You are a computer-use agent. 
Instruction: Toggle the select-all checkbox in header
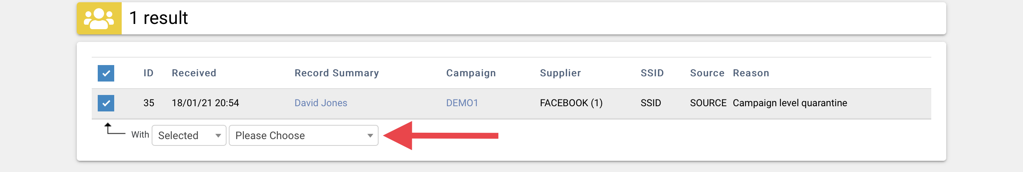(106, 73)
